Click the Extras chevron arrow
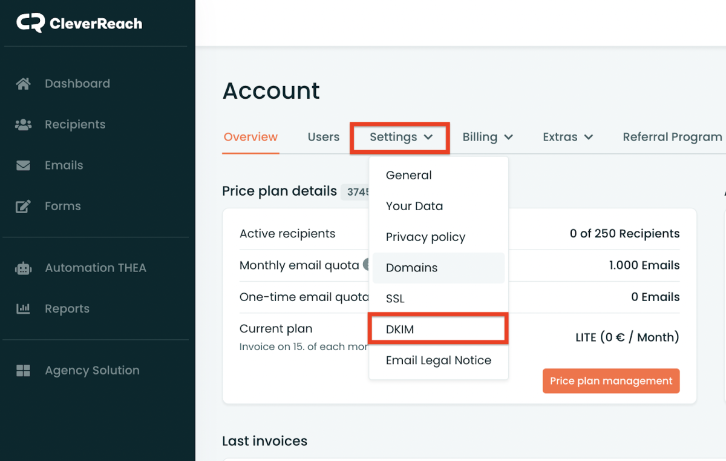 [x=588, y=138]
